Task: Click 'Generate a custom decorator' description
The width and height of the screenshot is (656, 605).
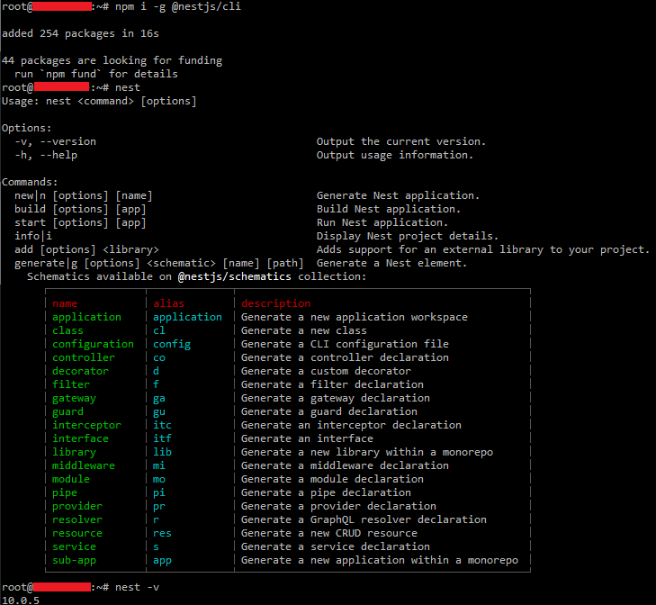Action: pos(326,371)
